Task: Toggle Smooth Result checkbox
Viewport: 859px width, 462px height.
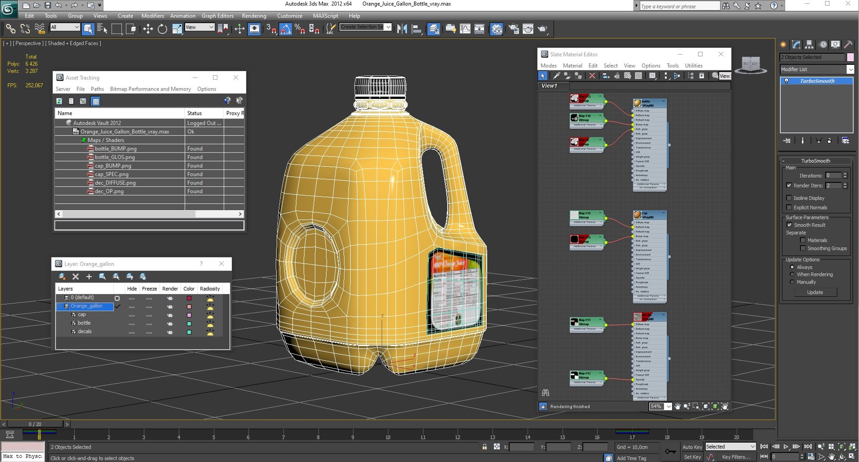Action: click(789, 225)
